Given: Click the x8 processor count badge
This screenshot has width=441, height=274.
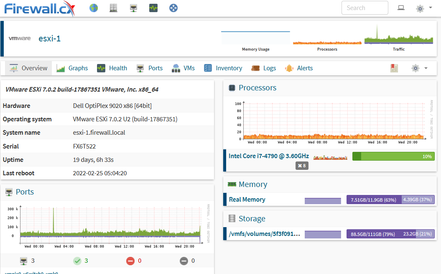Looking at the screenshot, I should coord(302,166).
